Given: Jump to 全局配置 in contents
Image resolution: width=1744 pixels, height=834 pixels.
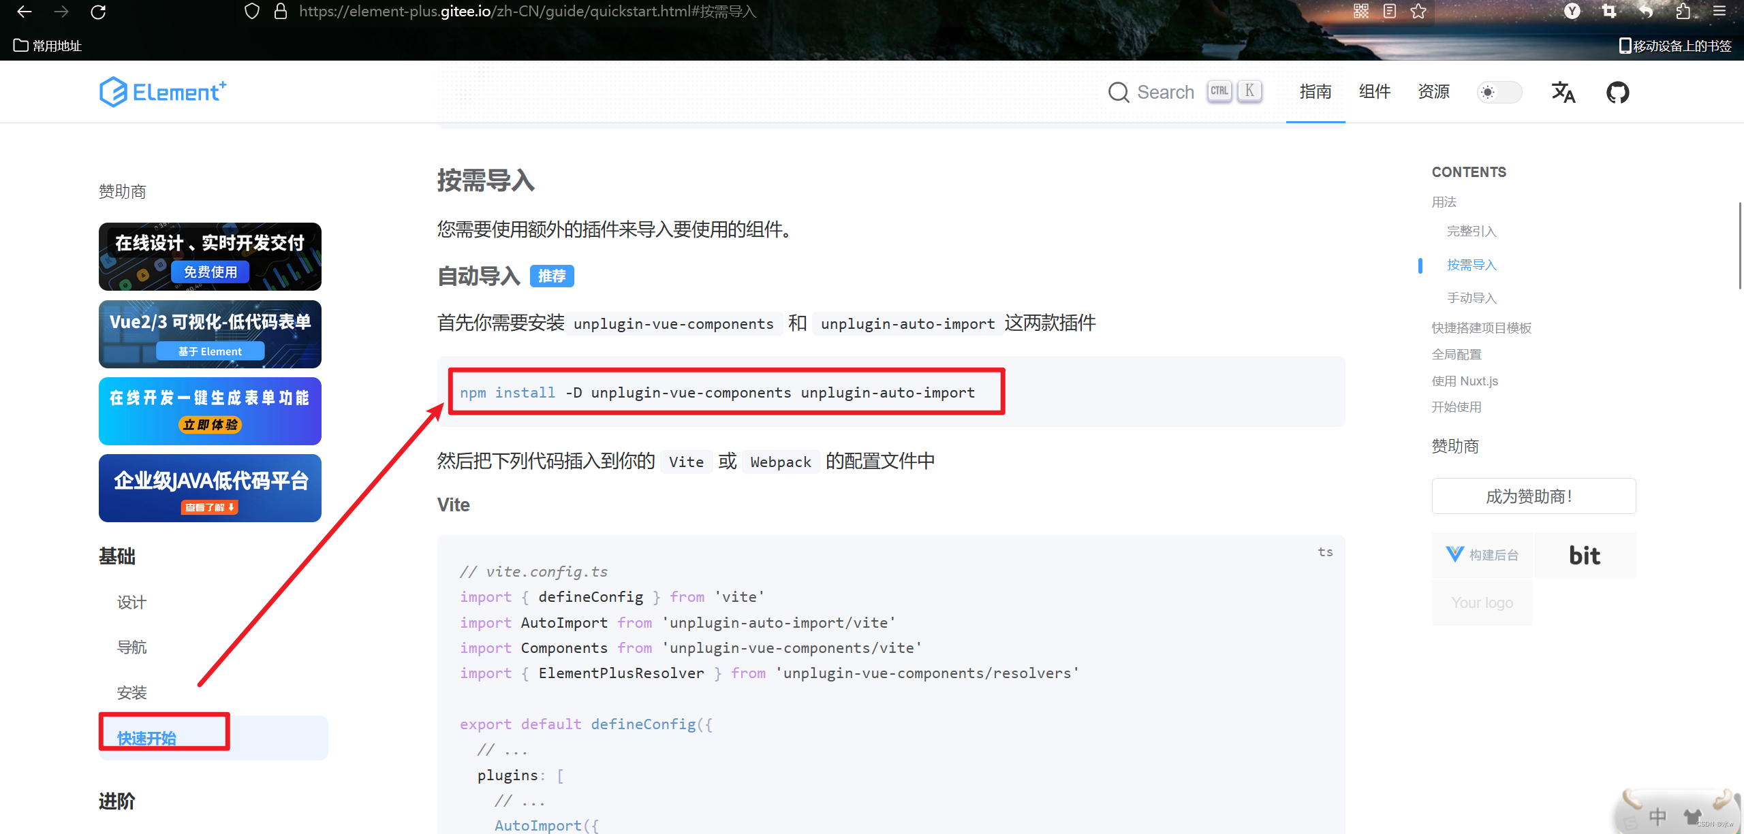Looking at the screenshot, I should [x=1457, y=355].
